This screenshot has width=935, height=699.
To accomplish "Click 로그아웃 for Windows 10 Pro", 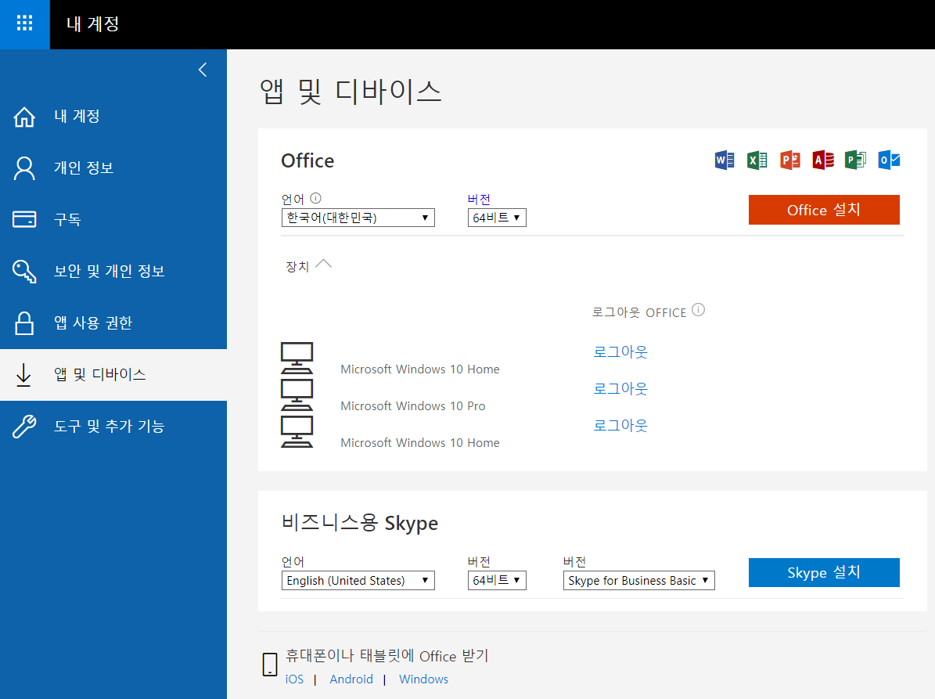I will point(620,389).
